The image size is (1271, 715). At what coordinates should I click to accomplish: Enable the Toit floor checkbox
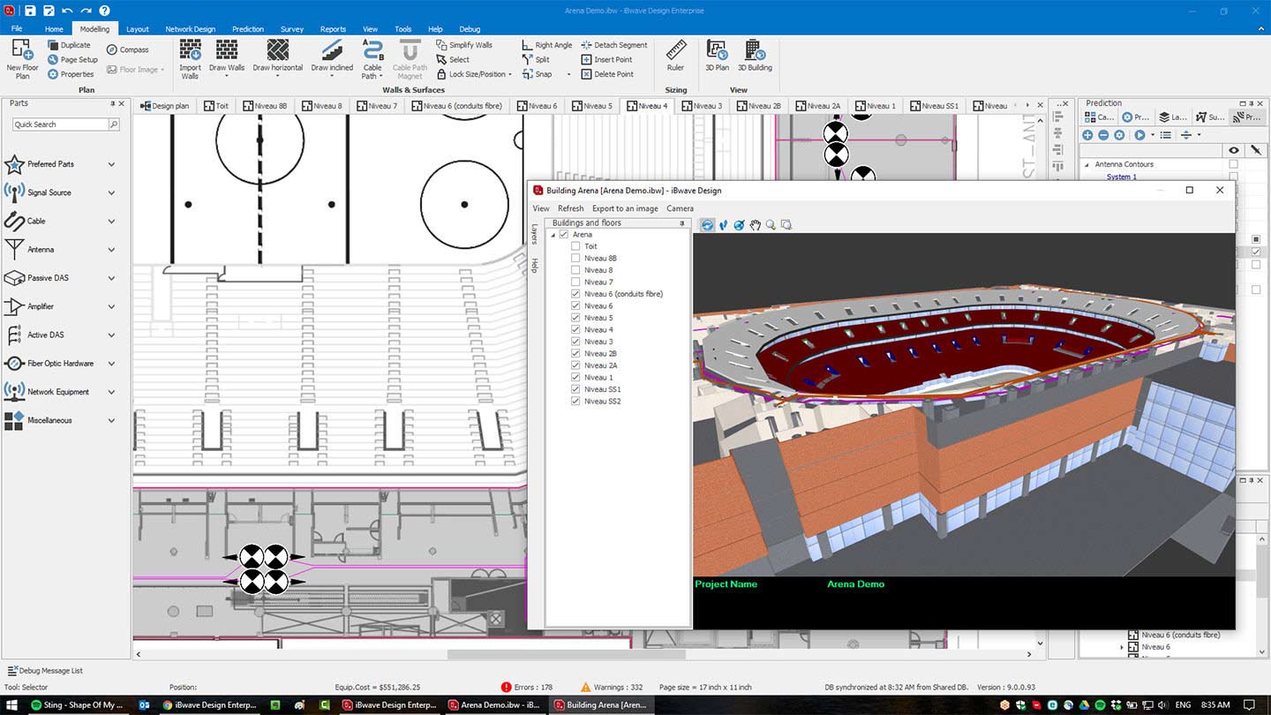pos(575,246)
